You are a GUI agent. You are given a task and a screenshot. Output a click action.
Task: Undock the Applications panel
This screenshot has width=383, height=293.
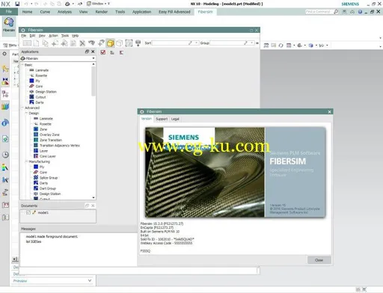tap(87, 52)
